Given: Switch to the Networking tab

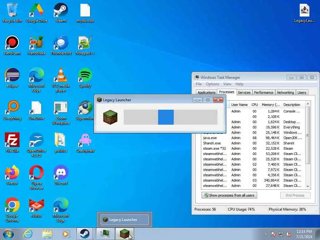Looking at the screenshot, I should 285,92.
